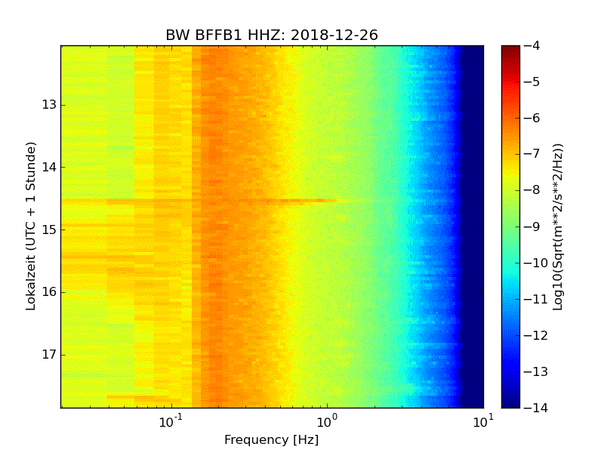Screen dimensions: 604x453
Task: Click the colorbar value −9
Action: point(532,226)
